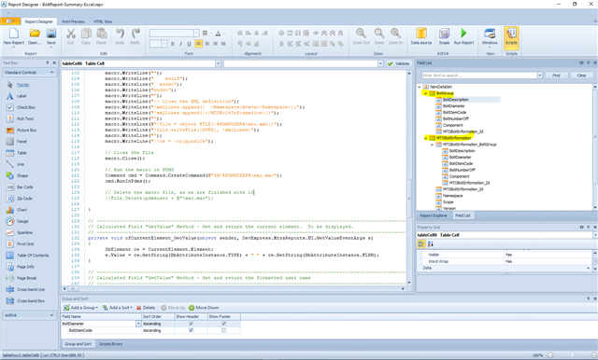Open the Scope tool
598x360 pixels.
pos(444,36)
